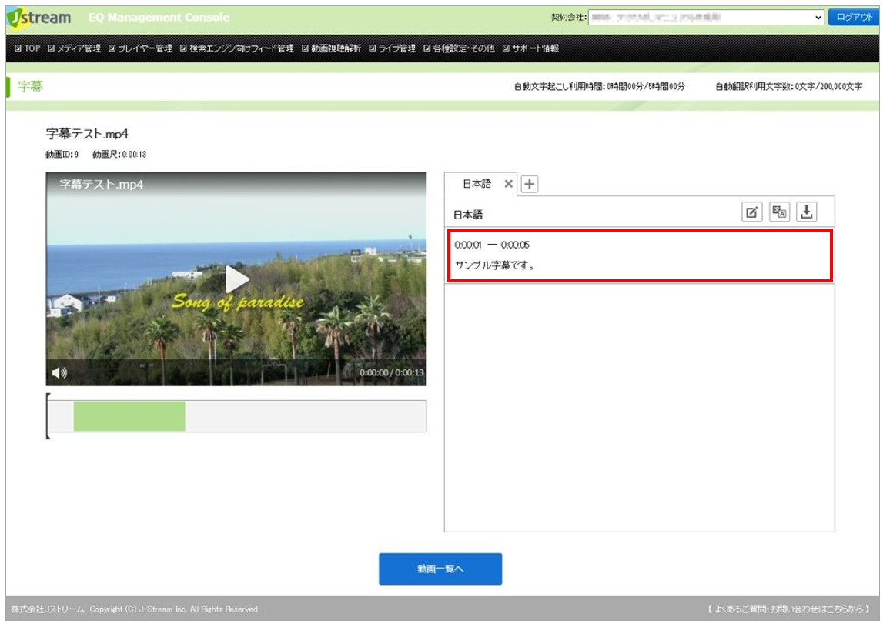The width and height of the screenshot is (883, 624).
Task: Click the 自動翻訳利用文字数 usage text
Action: [x=789, y=87]
